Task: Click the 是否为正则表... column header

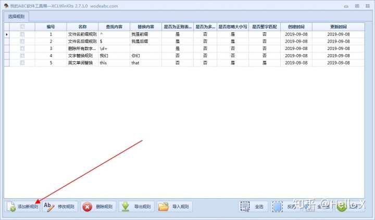Action: click(178, 27)
